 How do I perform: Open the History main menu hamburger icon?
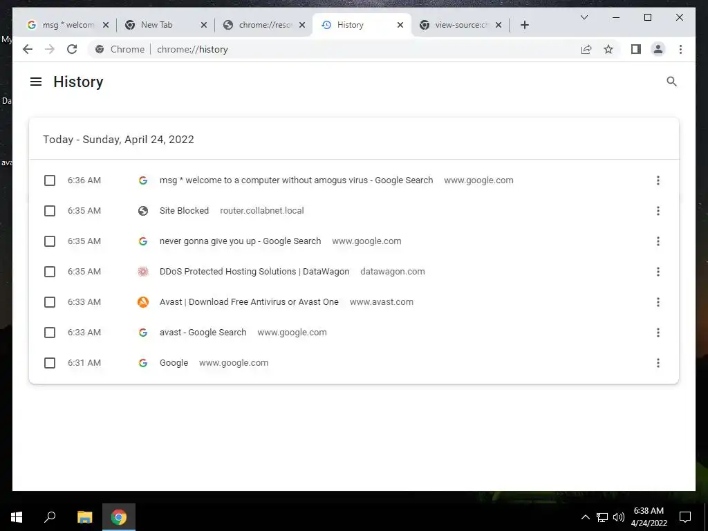pyautogui.click(x=36, y=82)
